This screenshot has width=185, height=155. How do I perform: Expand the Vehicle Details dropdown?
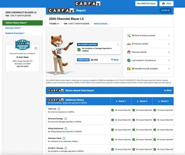(102, 24)
